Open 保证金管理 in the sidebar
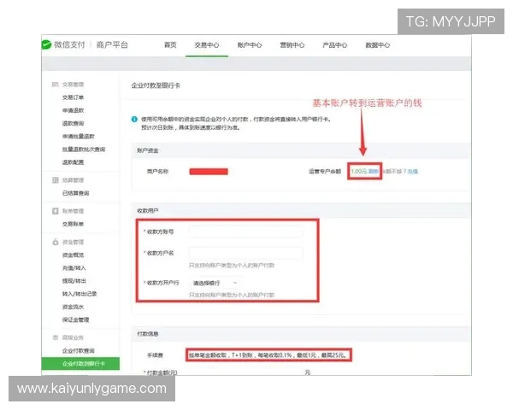 (x=75, y=319)
